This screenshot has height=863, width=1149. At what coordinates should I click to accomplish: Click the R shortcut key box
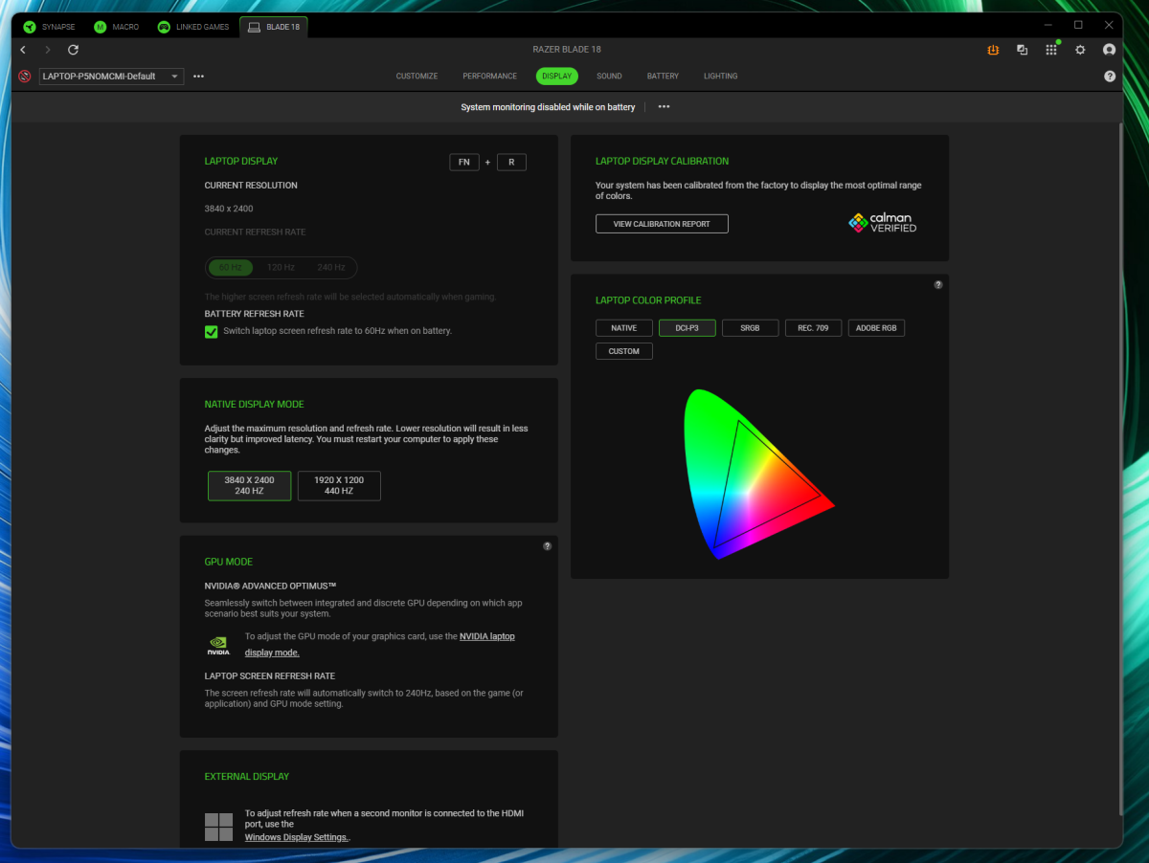pos(511,163)
